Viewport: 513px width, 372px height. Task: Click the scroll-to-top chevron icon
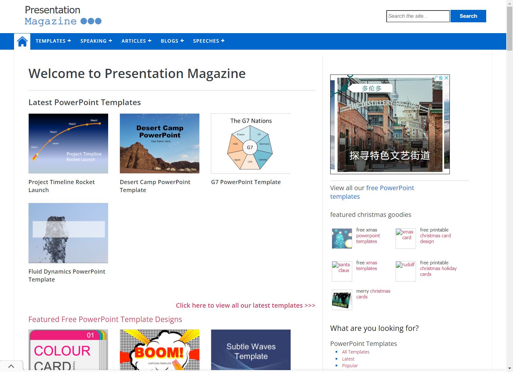point(11,366)
